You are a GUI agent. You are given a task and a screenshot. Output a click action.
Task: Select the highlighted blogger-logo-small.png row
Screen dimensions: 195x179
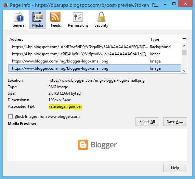95,68
